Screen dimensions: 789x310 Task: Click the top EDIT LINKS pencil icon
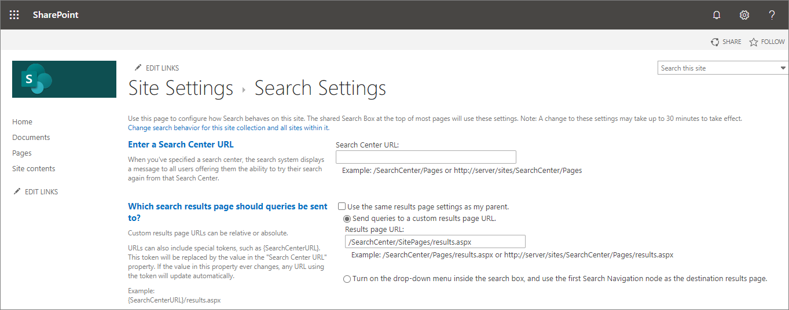[138, 68]
